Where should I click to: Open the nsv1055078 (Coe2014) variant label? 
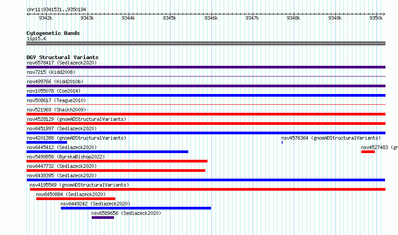pyautogui.click(x=54, y=91)
